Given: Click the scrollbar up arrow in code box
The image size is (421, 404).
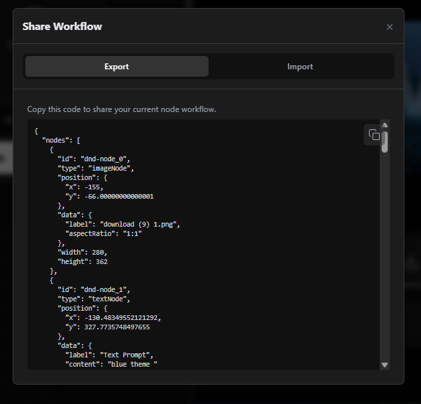Looking at the screenshot, I should tap(384, 125).
